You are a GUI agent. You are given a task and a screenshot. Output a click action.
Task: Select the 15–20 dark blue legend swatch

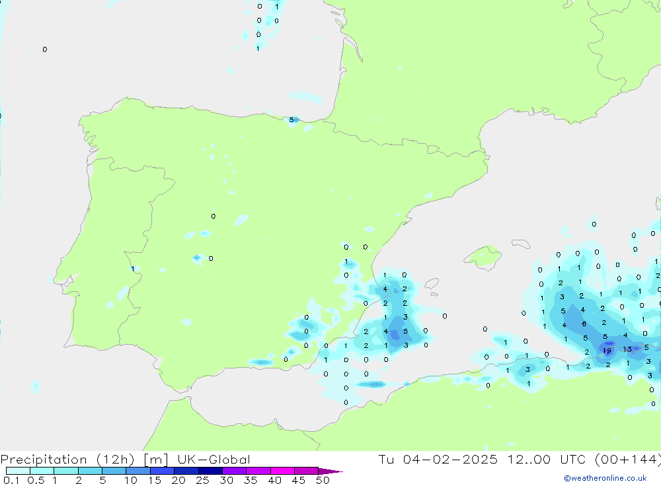(163, 471)
